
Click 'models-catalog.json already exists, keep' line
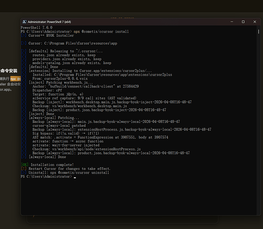pos(72,63)
